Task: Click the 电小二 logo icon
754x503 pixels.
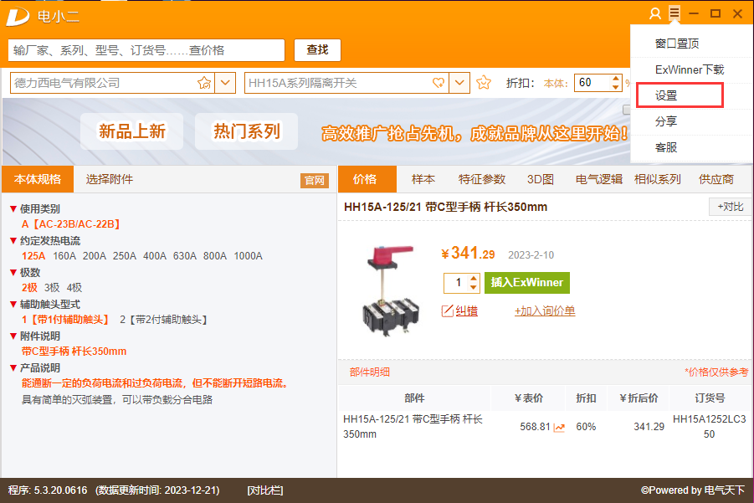Action: 18,16
